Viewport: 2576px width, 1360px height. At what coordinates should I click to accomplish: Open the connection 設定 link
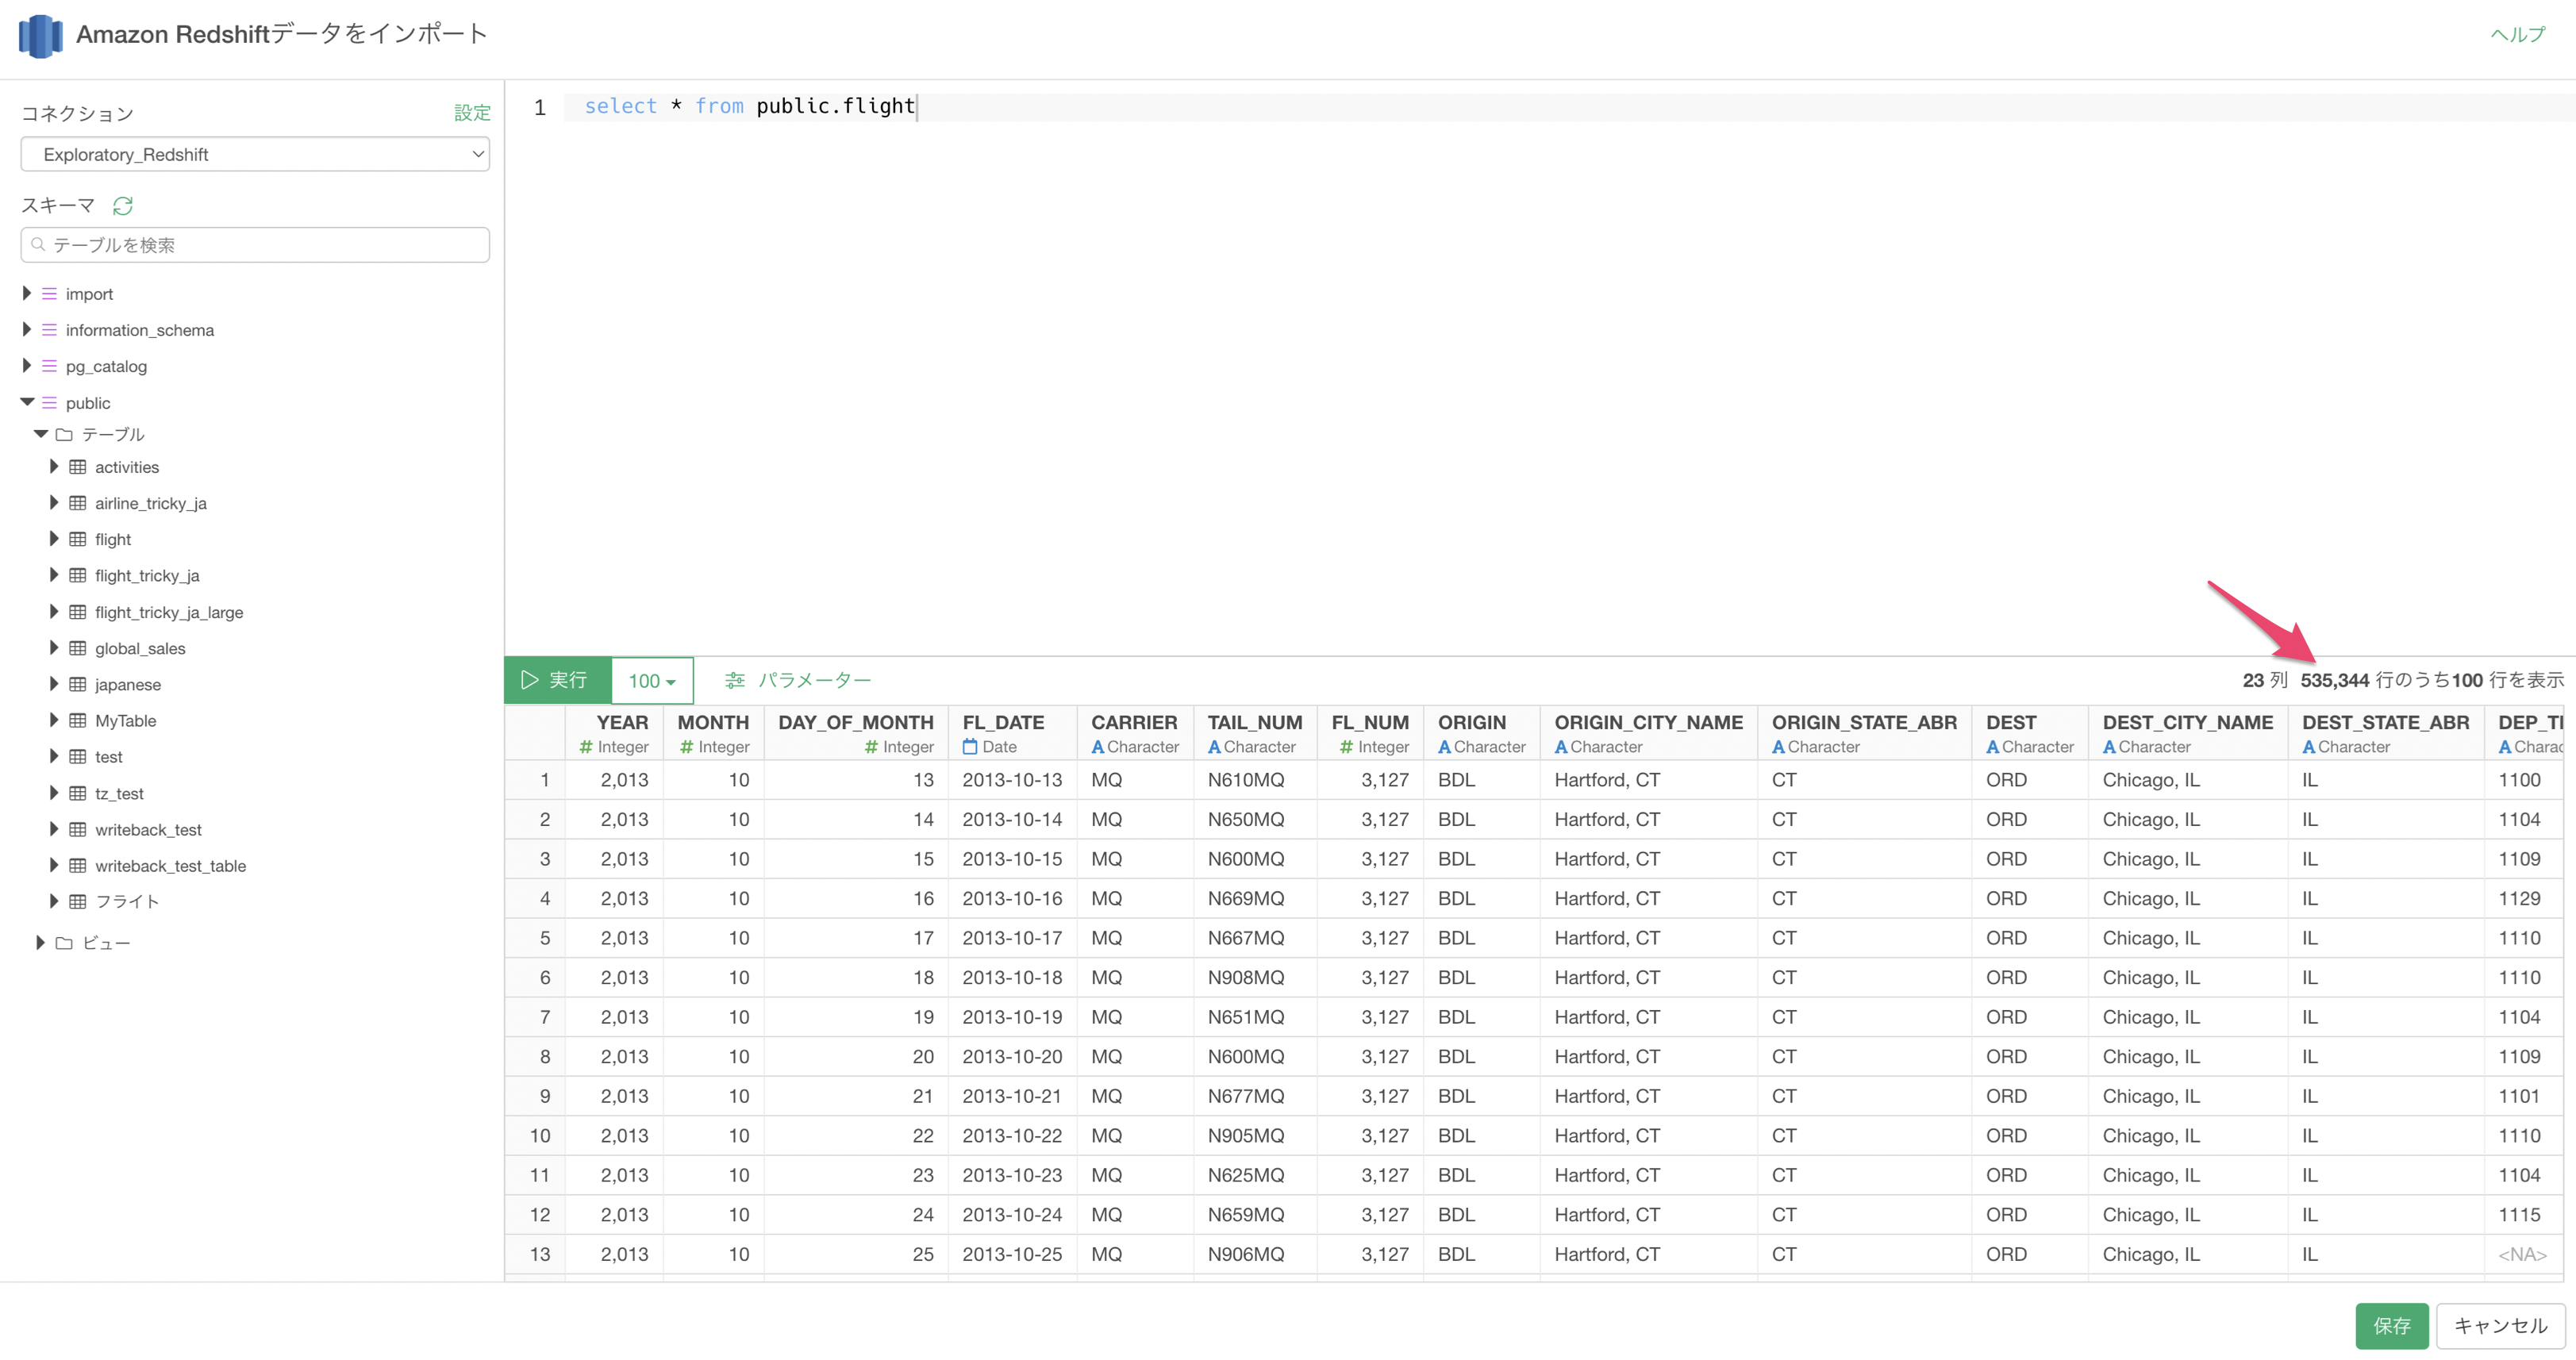472,112
